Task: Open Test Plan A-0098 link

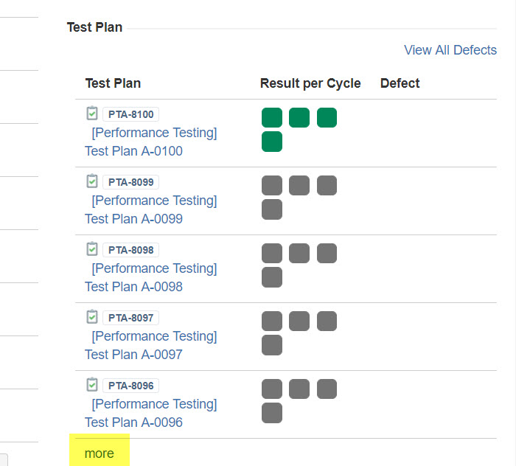Action: point(133,287)
